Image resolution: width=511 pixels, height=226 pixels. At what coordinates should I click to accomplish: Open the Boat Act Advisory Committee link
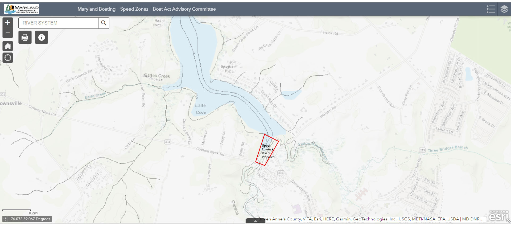(184, 9)
